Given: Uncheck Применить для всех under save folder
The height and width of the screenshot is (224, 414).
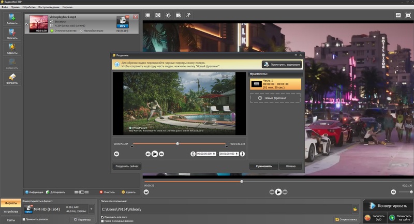Looking at the screenshot, I should point(102,217).
